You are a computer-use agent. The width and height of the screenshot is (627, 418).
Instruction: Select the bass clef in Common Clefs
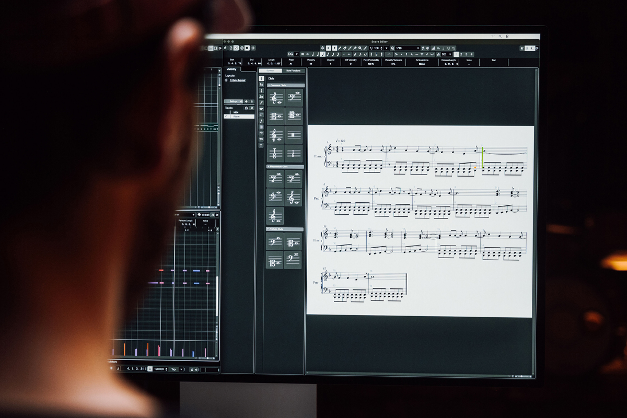[x=294, y=97]
